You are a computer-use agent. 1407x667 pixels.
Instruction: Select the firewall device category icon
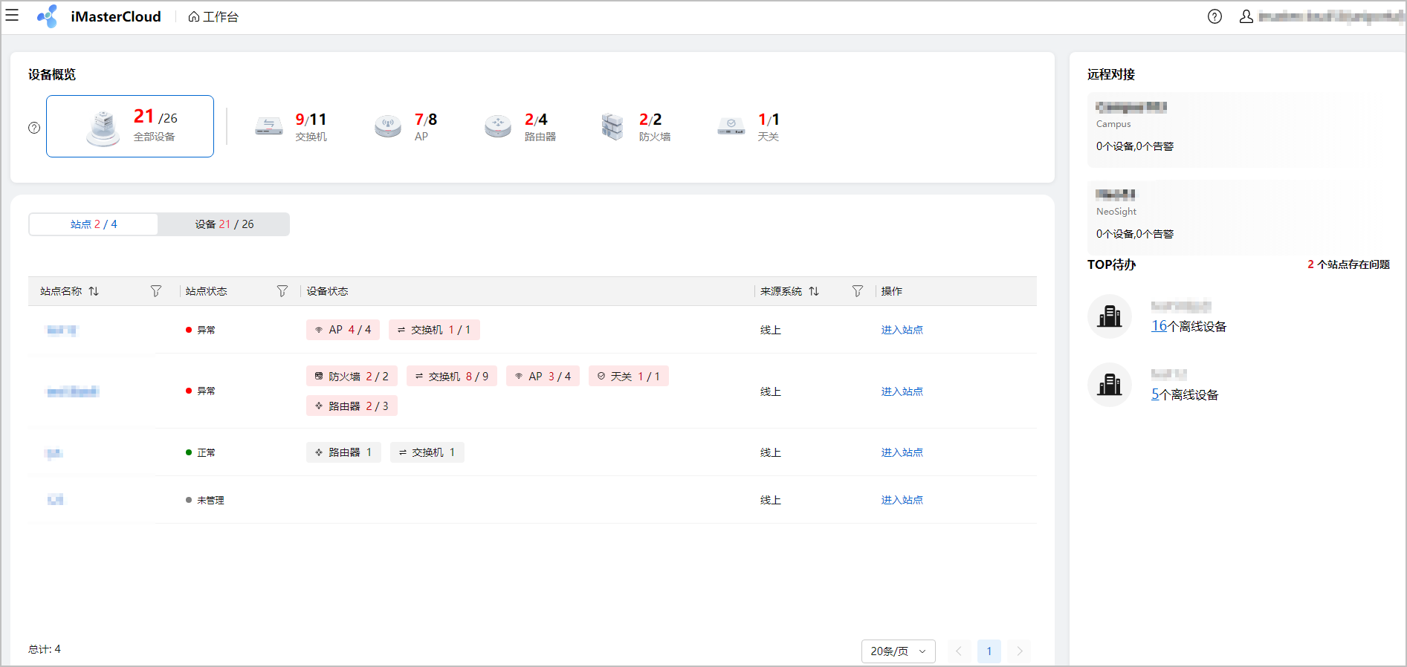pyautogui.click(x=612, y=126)
